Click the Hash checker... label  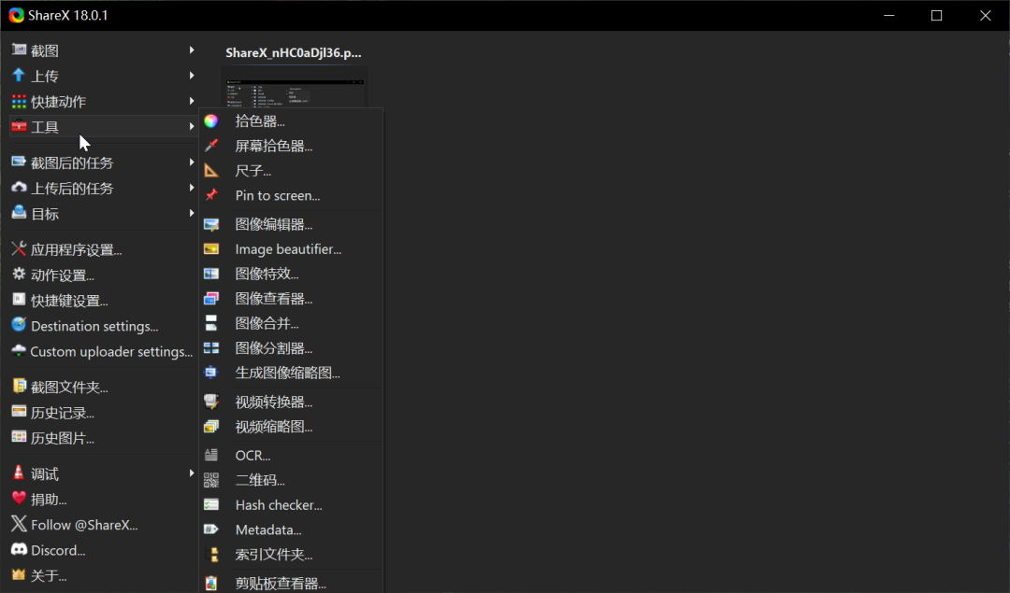click(x=279, y=505)
